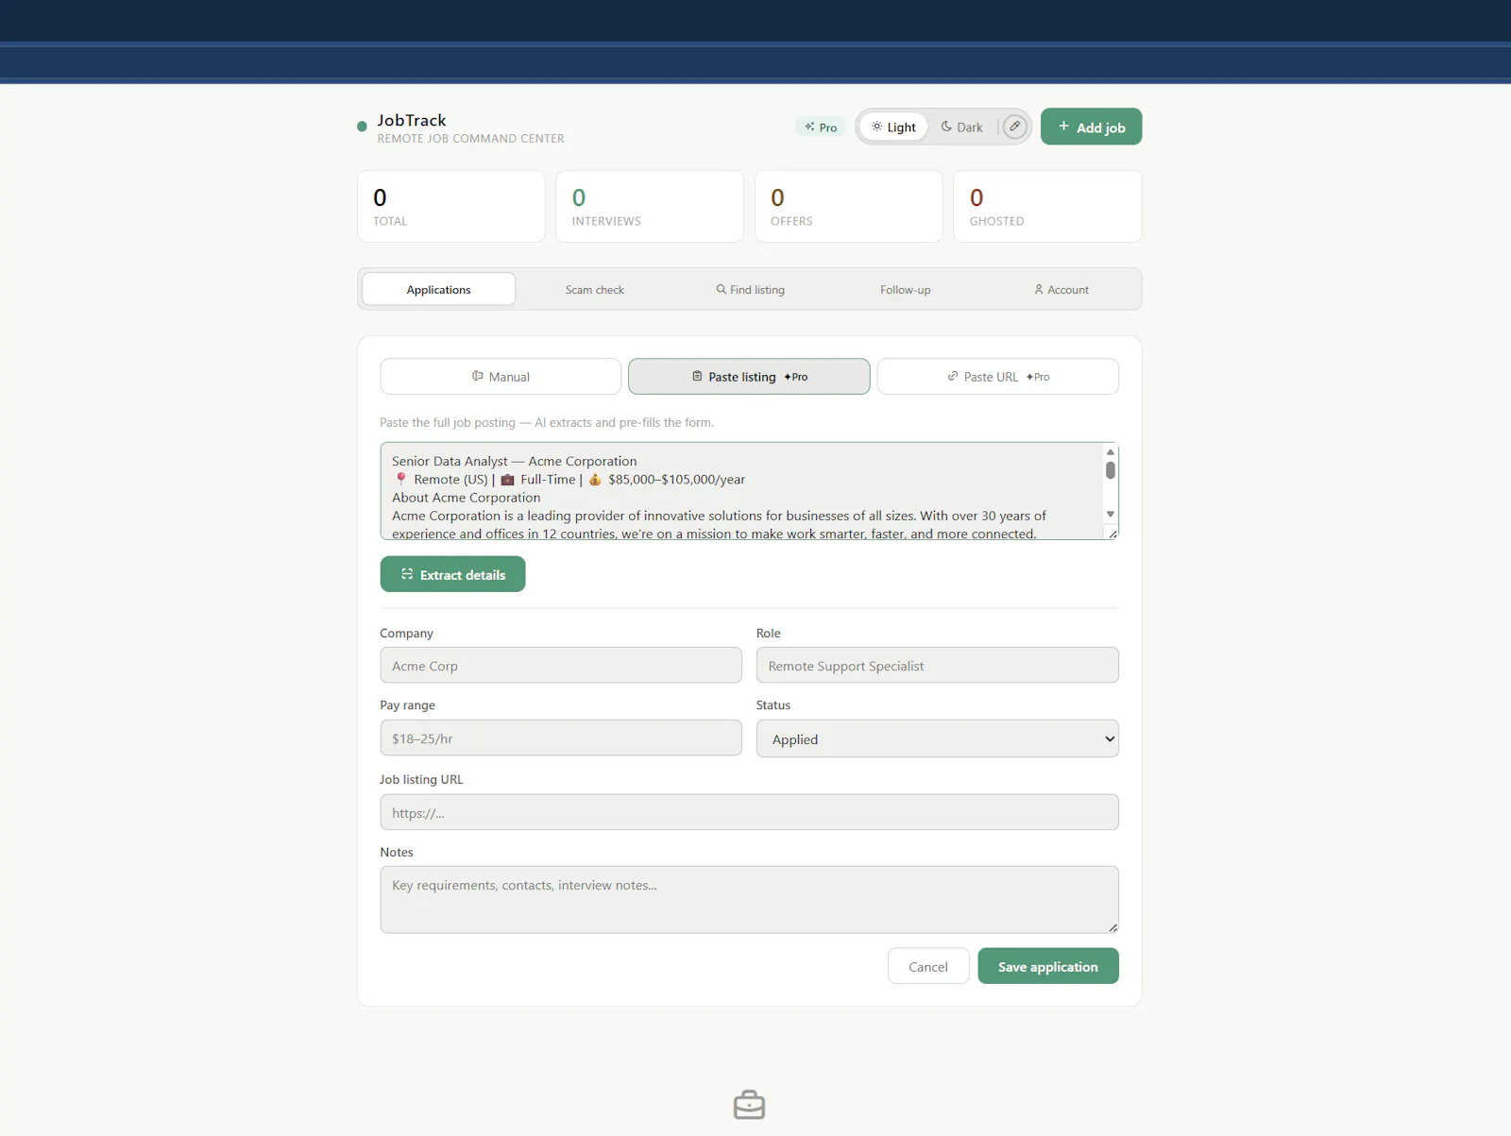Click the Company input field
The height and width of the screenshot is (1136, 1511).
561,666
